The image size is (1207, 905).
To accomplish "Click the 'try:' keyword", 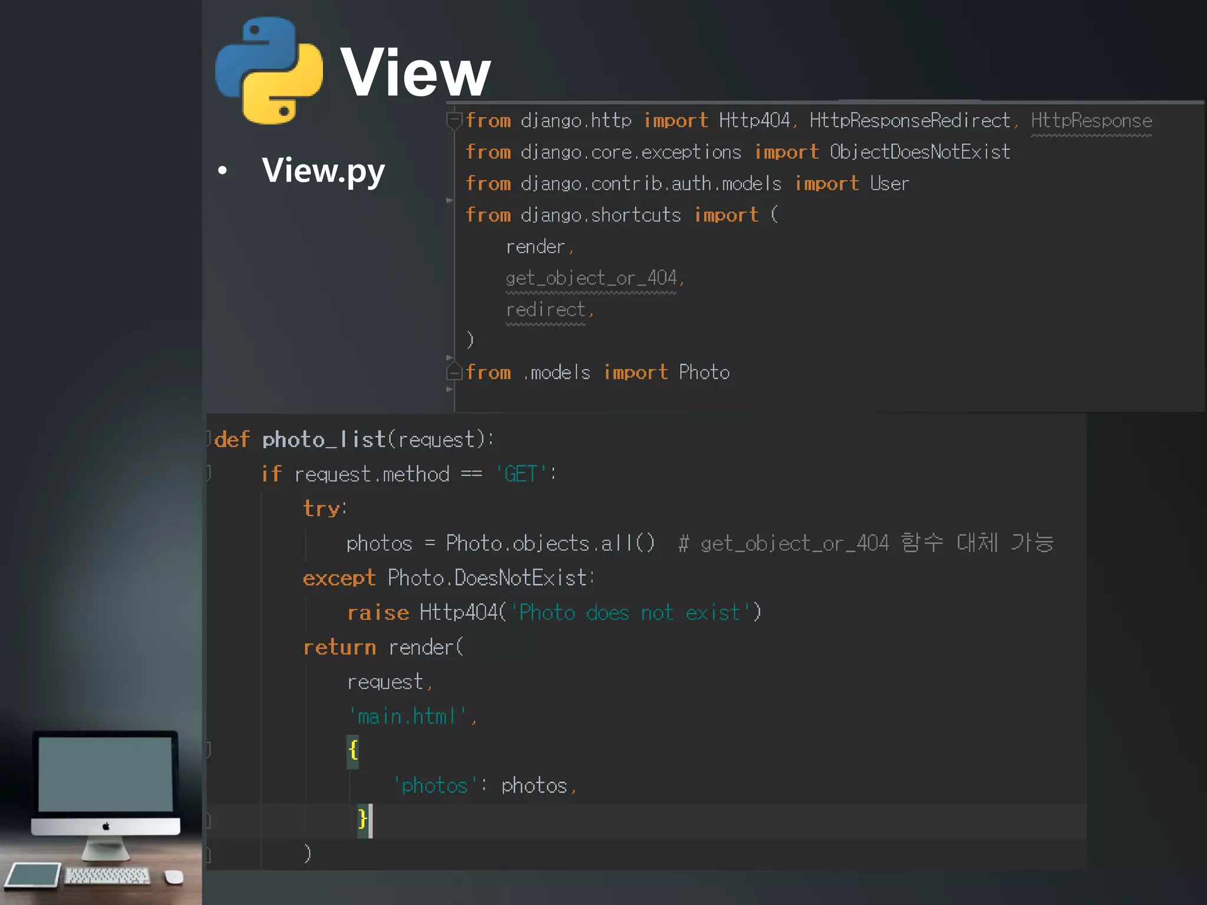I will click(325, 508).
